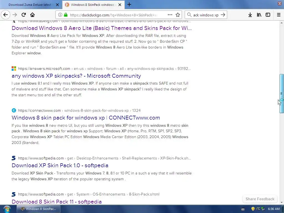This screenshot has width=284, height=213.
Task: Show site information icon in address bar
Action: pos(60,15)
